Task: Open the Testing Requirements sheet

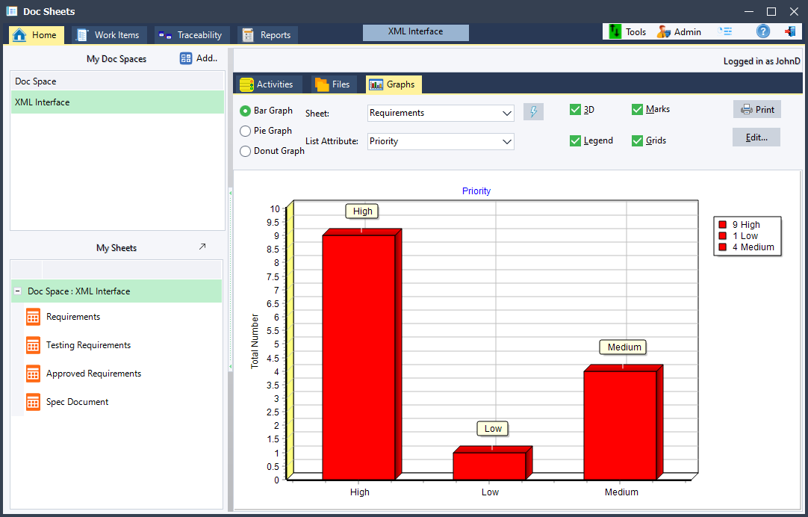Action: [x=33, y=344]
